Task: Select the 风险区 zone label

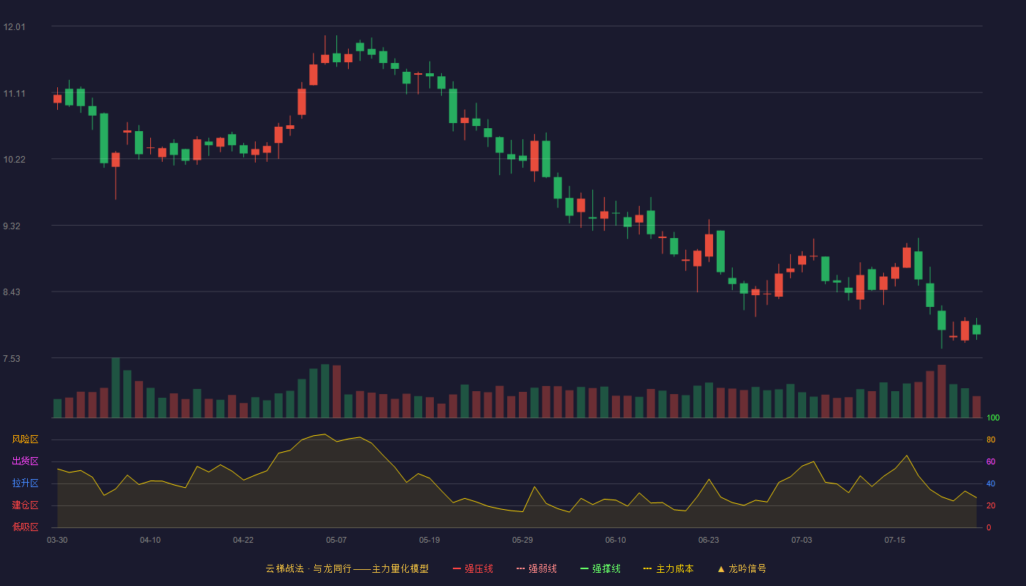Action: 25,439
